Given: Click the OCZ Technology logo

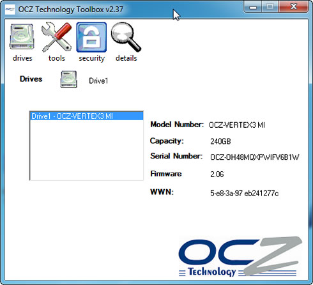Looking at the screenshot, I should [x=240, y=257].
